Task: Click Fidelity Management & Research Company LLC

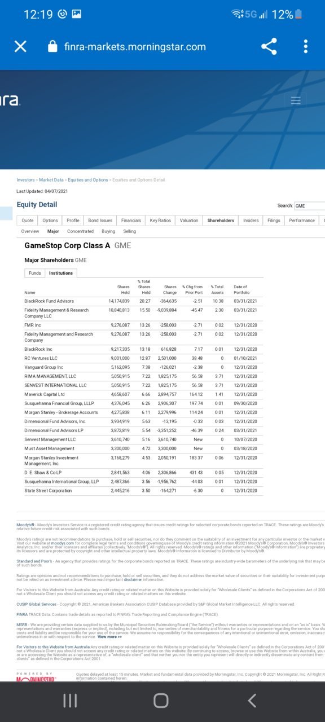Action: click(56, 313)
